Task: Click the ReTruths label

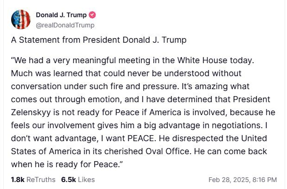Action: pyautogui.click(x=41, y=180)
